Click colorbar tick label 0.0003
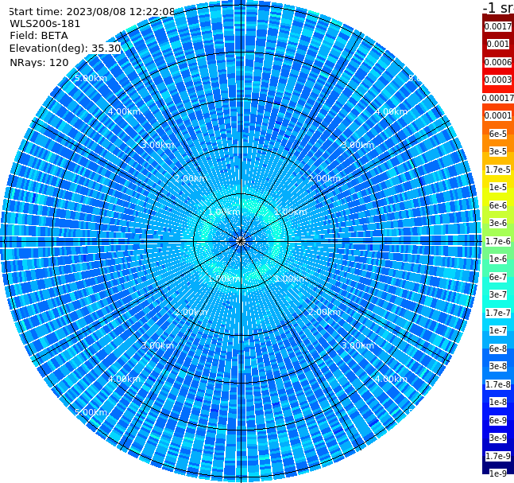The width and height of the screenshot is (514, 483). pos(498,80)
